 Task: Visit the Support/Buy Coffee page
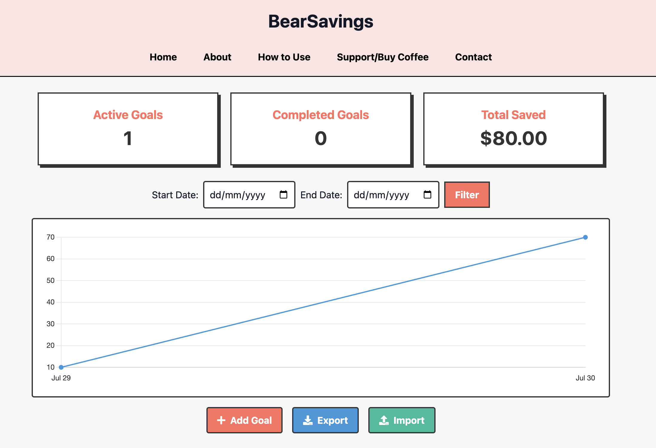point(383,57)
